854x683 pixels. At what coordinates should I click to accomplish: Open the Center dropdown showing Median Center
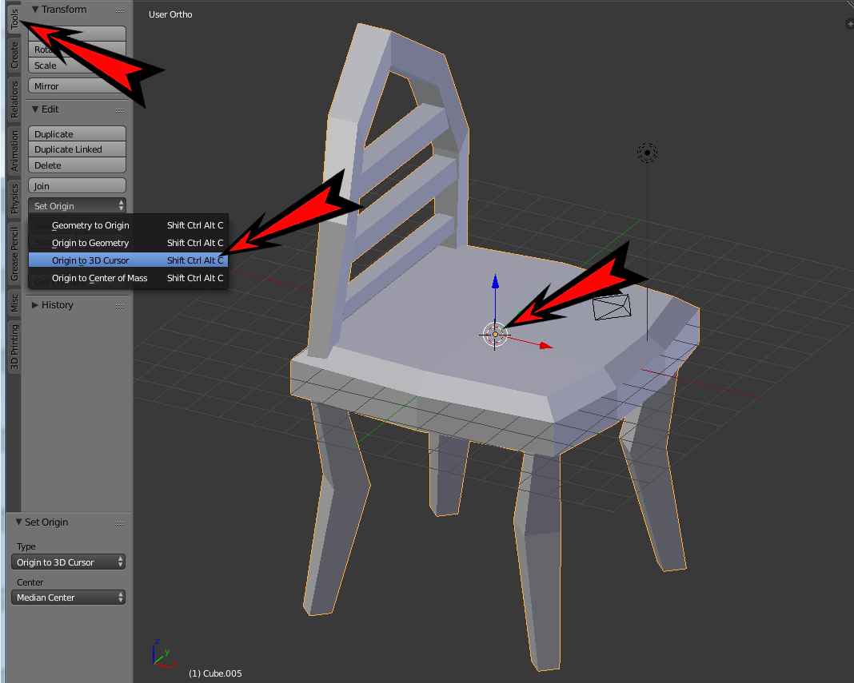[x=68, y=598]
